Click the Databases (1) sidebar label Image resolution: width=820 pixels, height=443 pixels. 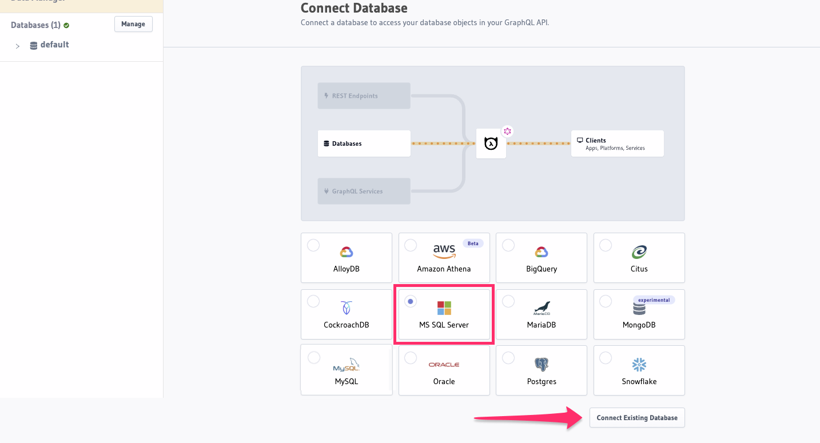[35, 25]
